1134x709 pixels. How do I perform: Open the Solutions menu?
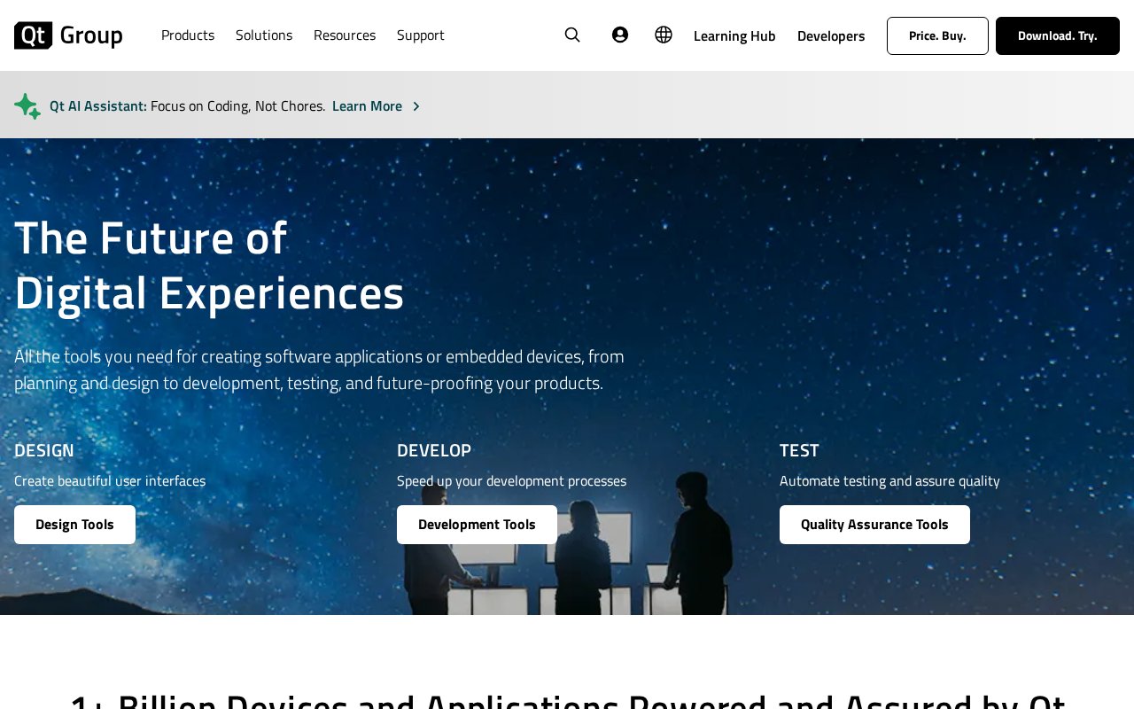pos(264,35)
